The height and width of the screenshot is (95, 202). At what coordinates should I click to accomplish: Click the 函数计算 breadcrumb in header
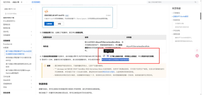[x=16, y=2]
